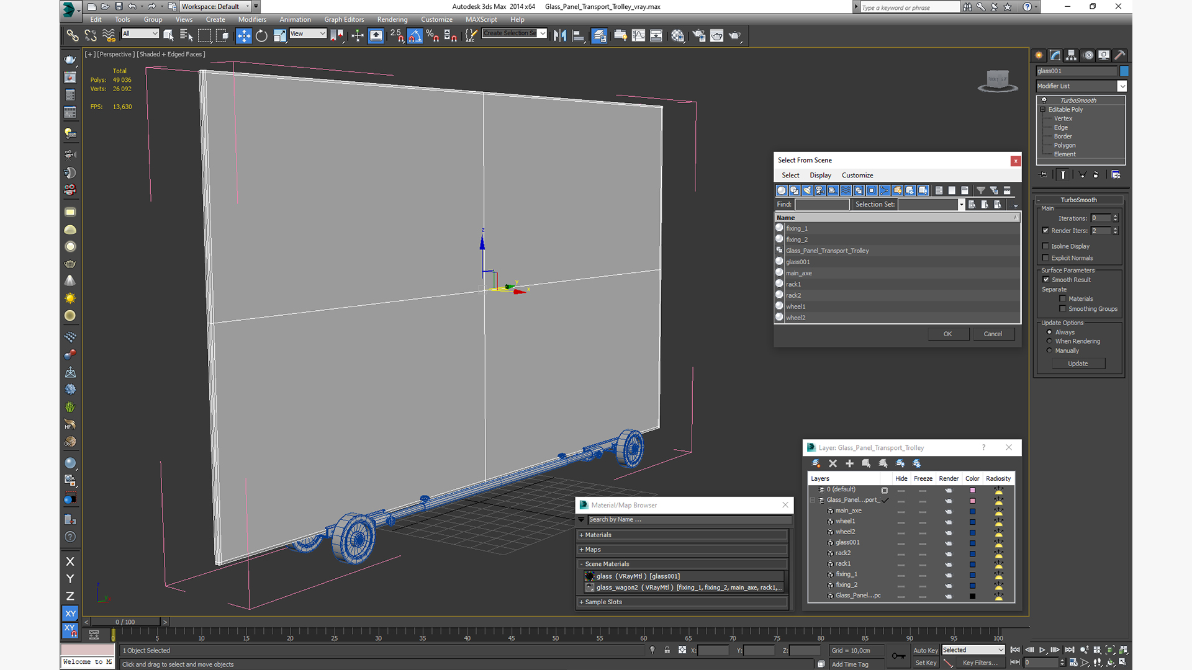Click glass001 object color swatch in command panel
This screenshot has height=670, width=1192.
click(1124, 71)
